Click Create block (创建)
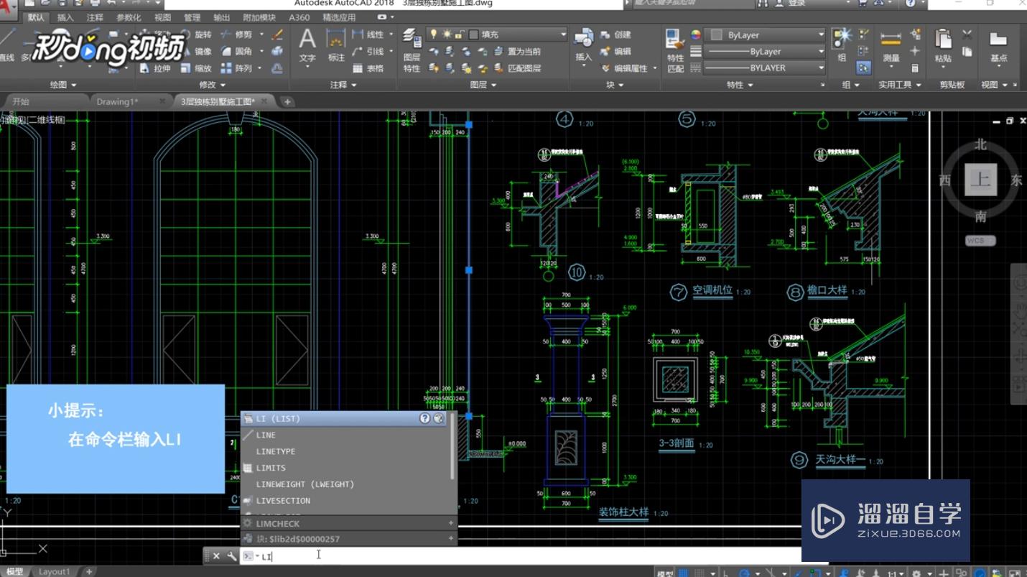 (x=616, y=34)
